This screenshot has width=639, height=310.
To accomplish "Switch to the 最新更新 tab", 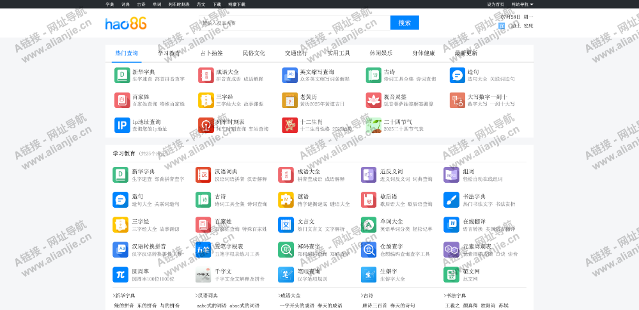I will (466, 53).
